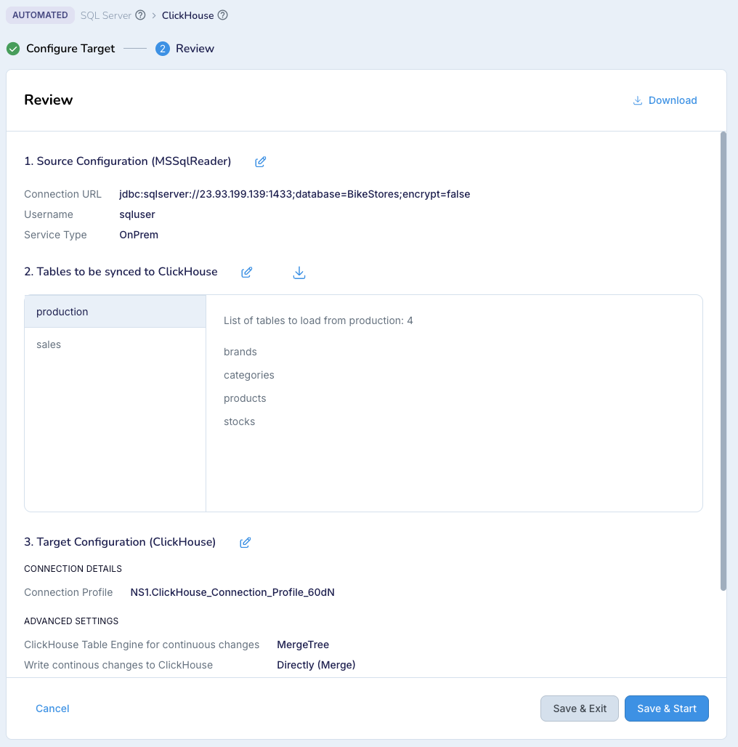Click the AUTOMATED badge
Image resolution: width=738 pixels, height=747 pixels.
40,15
